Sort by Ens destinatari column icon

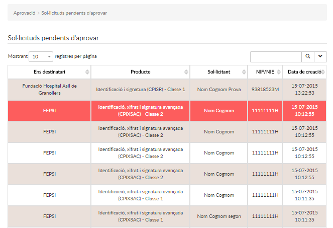click(87, 72)
